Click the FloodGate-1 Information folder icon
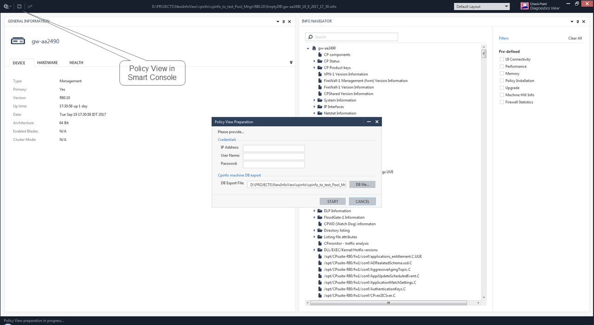This screenshot has height=325, width=594. (320, 217)
